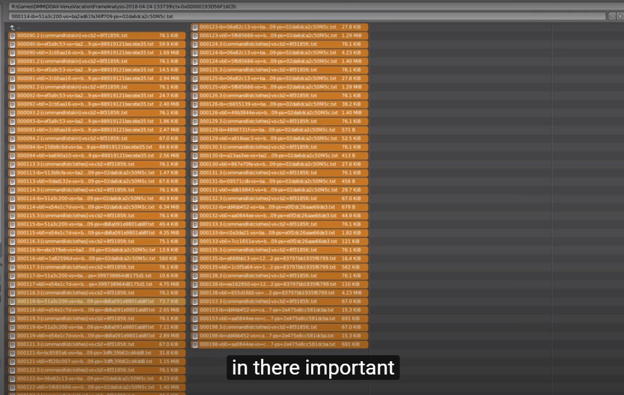
Task: Decrement file name number with minus button
Action: point(612,16)
